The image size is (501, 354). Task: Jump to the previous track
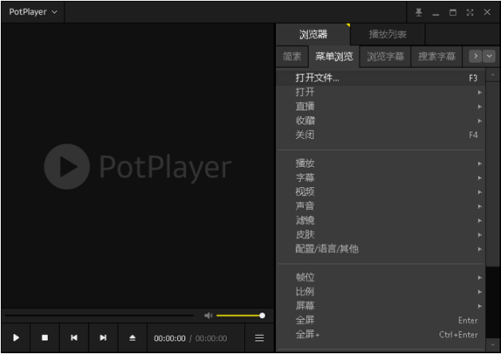click(x=74, y=338)
